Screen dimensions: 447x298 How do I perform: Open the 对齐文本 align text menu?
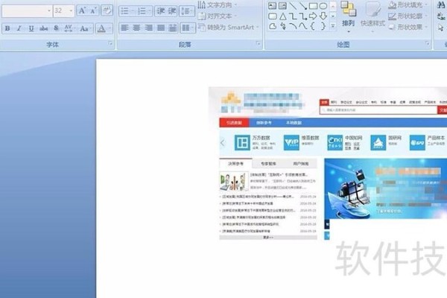pos(218,16)
